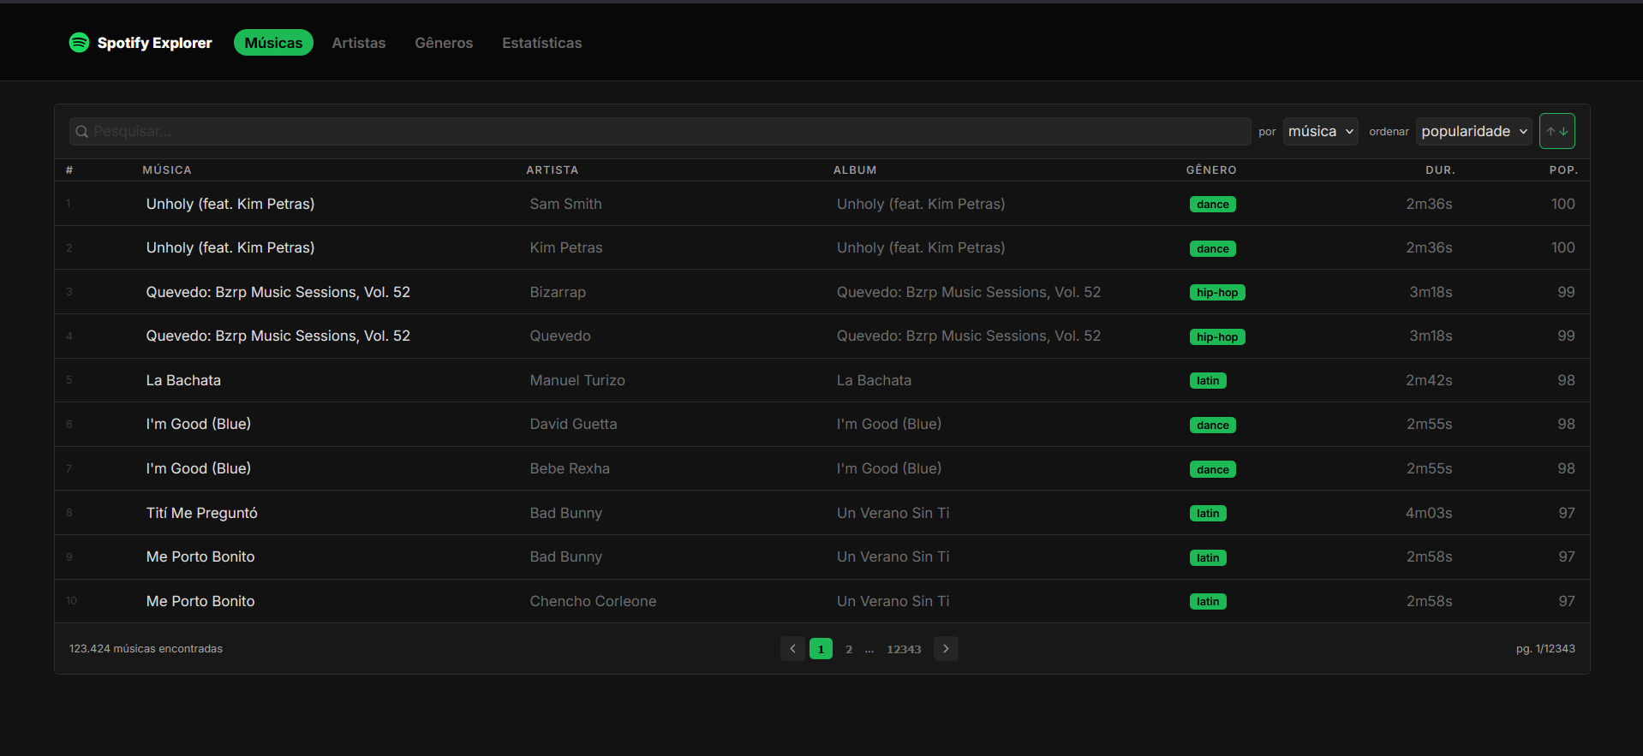Click latin genre tag in Manuel Turizo row
This screenshot has width=1643, height=756.
[x=1208, y=381]
